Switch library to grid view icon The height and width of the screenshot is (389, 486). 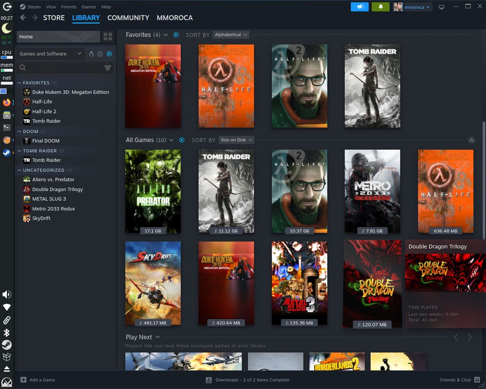click(108, 36)
